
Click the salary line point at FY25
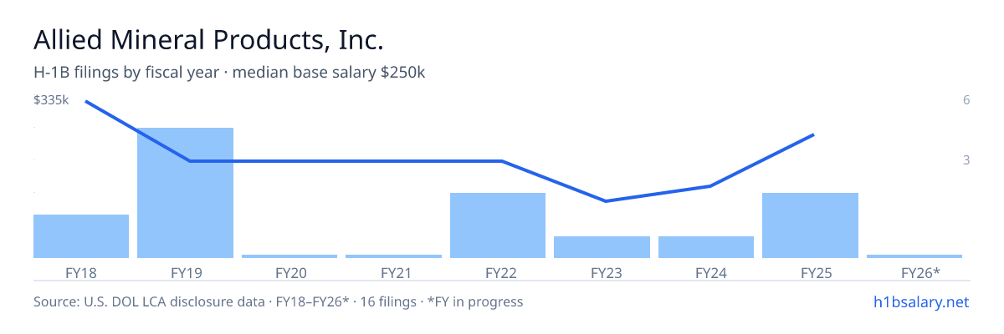tap(813, 134)
